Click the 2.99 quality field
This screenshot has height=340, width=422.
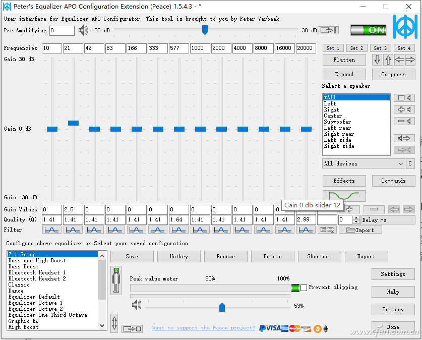tap(306, 219)
